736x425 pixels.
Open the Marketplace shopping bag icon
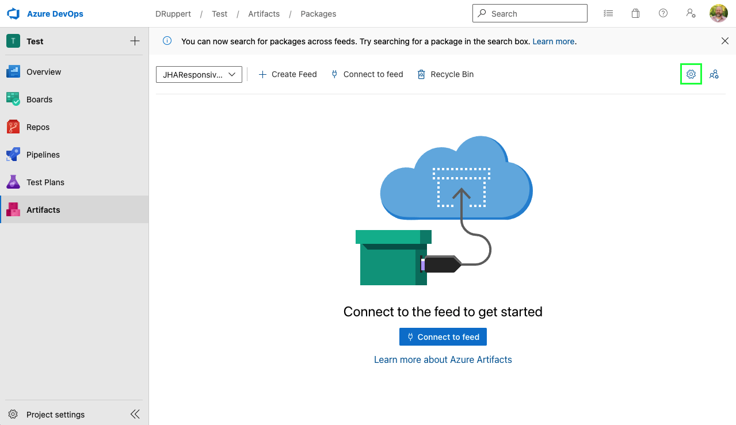click(x=635, y=13)
